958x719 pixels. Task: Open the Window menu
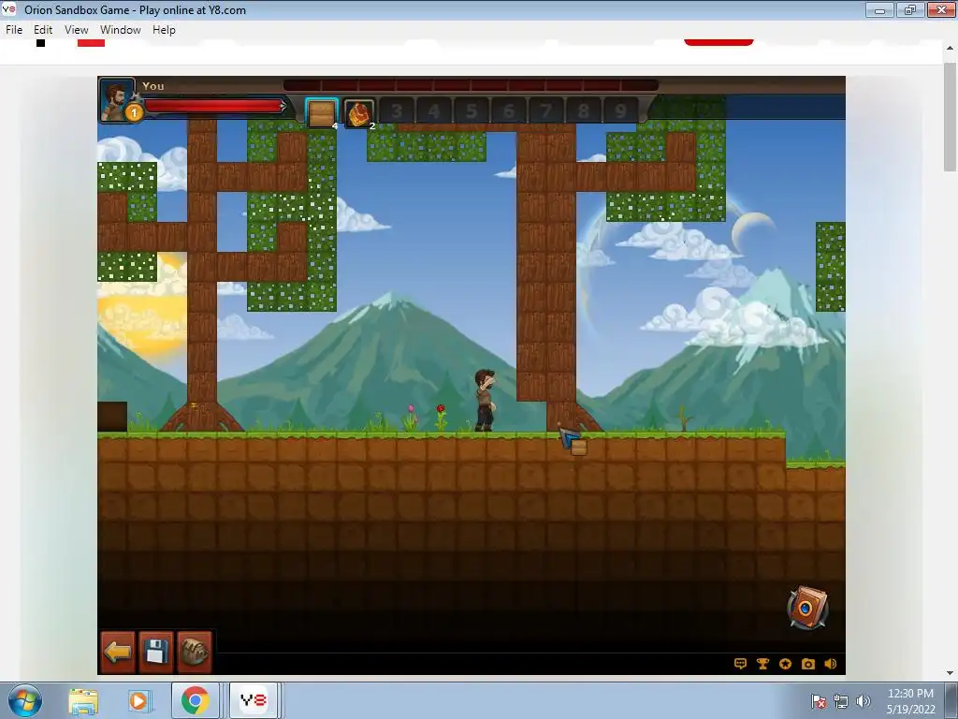pos(121,30)
